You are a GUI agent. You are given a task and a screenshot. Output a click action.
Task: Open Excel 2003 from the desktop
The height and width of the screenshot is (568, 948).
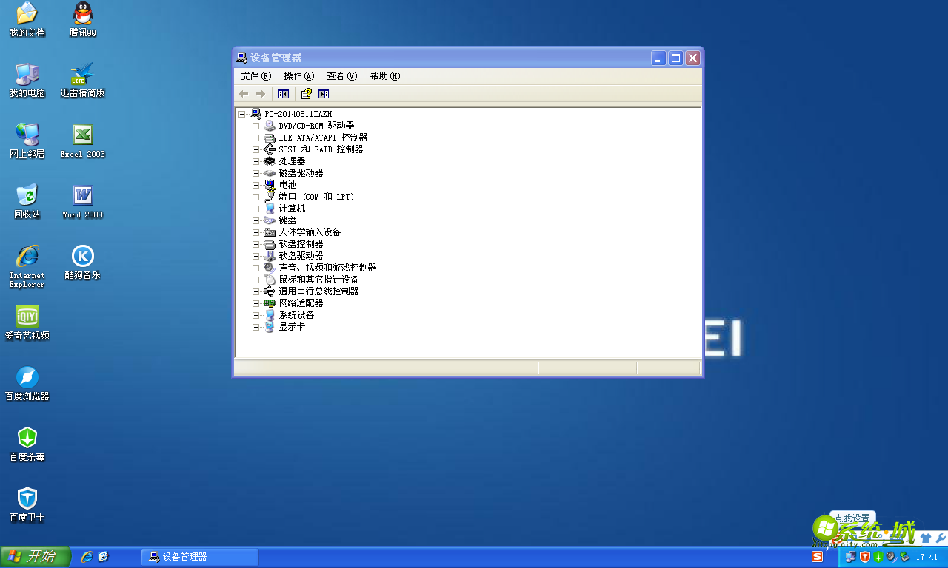tap(82, 141)
